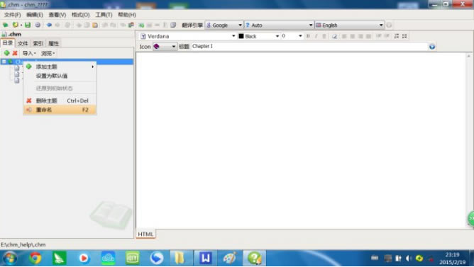Screen dimensions: 474x267
Task: Open the 查看(V) menu
Action: (57, 15)
